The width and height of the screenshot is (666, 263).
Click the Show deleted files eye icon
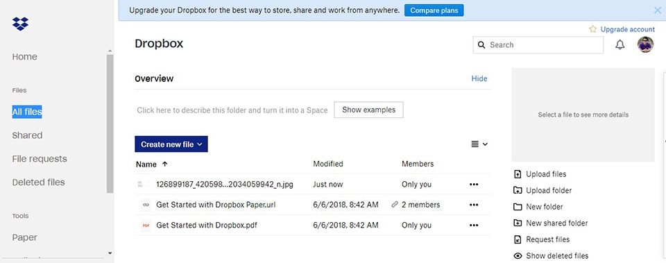[x=518, y=256]
